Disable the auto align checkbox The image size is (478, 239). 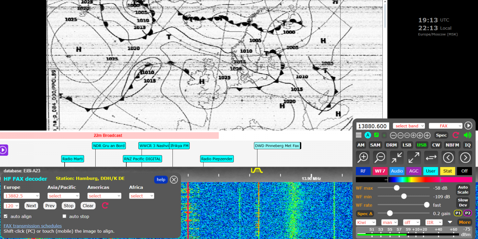coord(5,216)
